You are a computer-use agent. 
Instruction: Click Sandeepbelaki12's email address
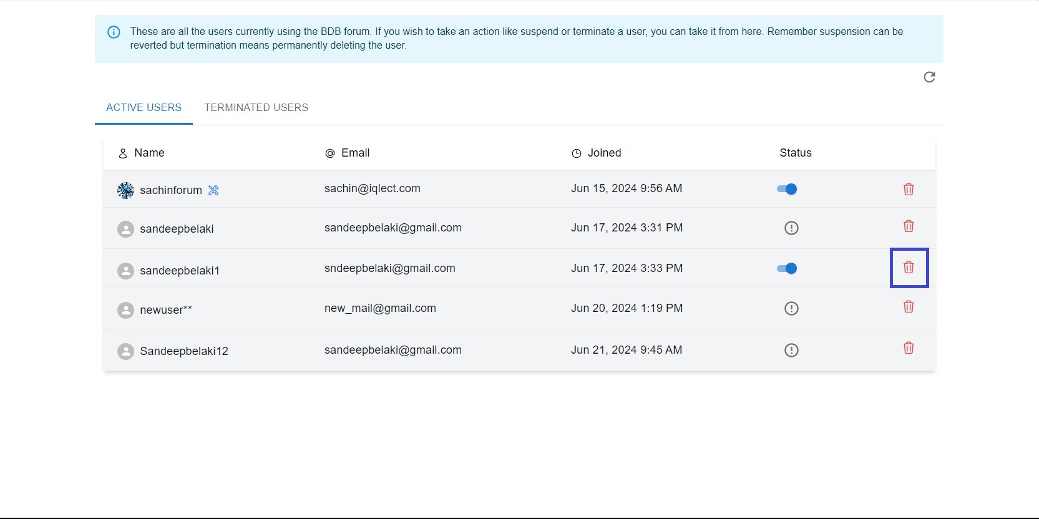coord(393,350)
